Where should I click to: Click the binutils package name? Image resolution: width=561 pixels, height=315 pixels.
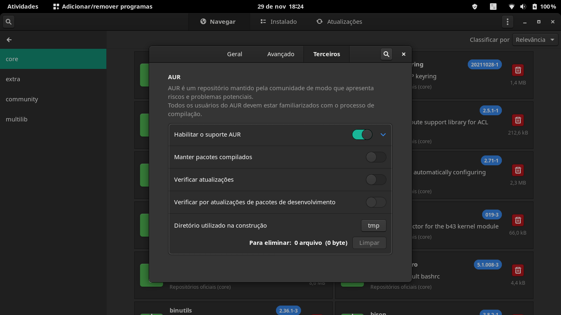[x=181, y=310]
